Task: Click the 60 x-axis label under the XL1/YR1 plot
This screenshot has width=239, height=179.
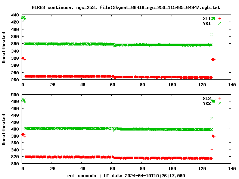Action: pos(112,85)
